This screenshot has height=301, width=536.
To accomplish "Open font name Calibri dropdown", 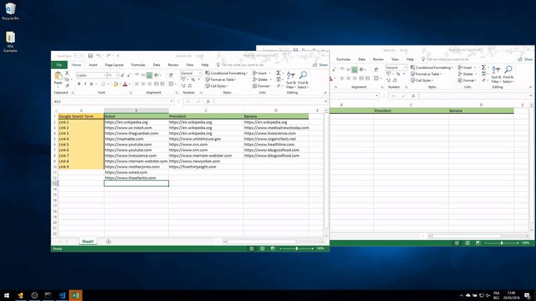I will click(105, 76).
